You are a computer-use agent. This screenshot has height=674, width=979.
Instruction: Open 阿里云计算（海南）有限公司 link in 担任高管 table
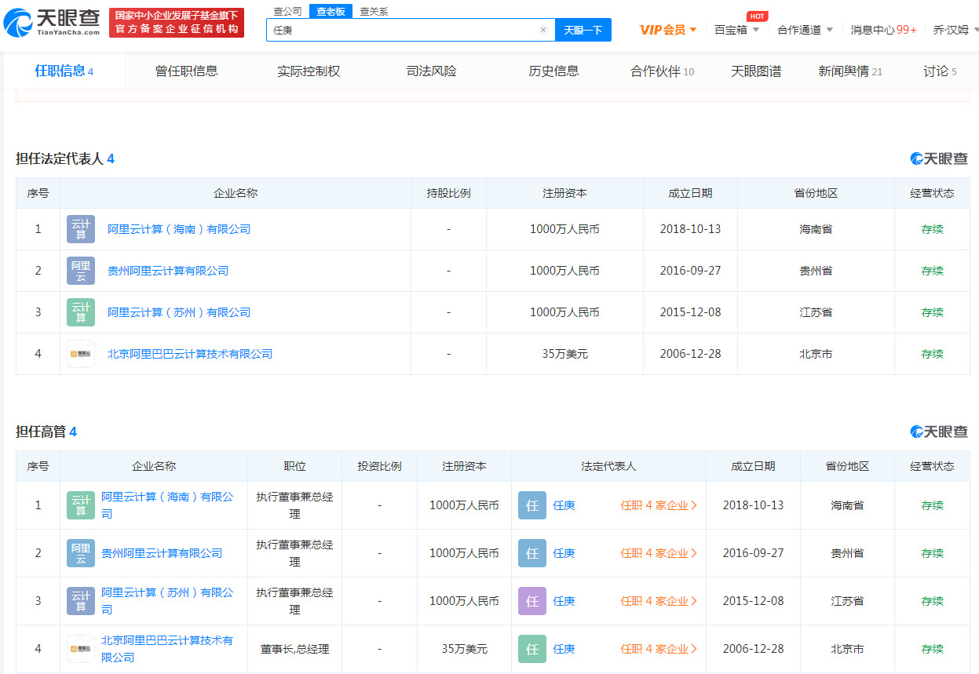(167, 505)
